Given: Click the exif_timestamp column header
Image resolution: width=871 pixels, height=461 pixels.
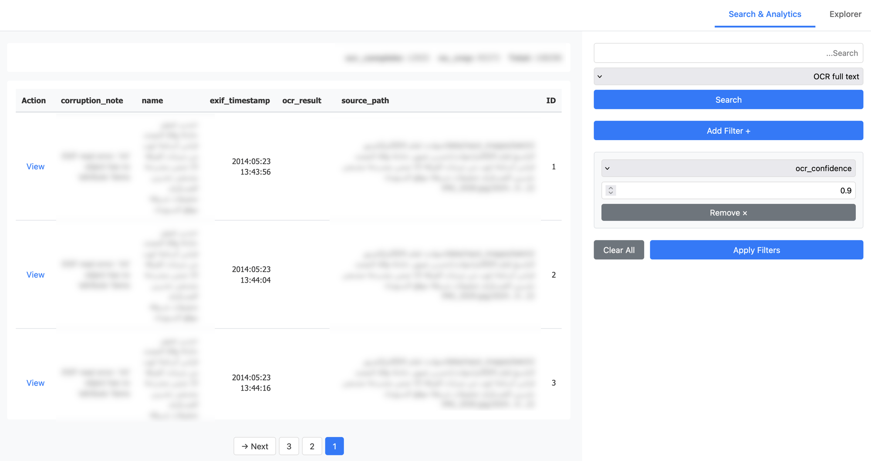Looking at the screenshot, I should coord(240,100).
